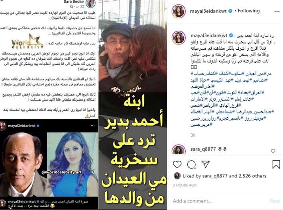Open three-dots menu on embedded mayal3eidankwt post
This screenshot has width=283, height=210.
[x=93, y=126]
